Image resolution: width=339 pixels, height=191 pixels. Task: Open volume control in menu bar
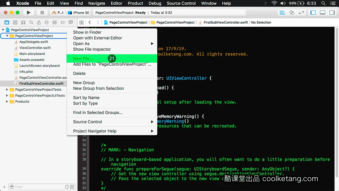[283, 3]
